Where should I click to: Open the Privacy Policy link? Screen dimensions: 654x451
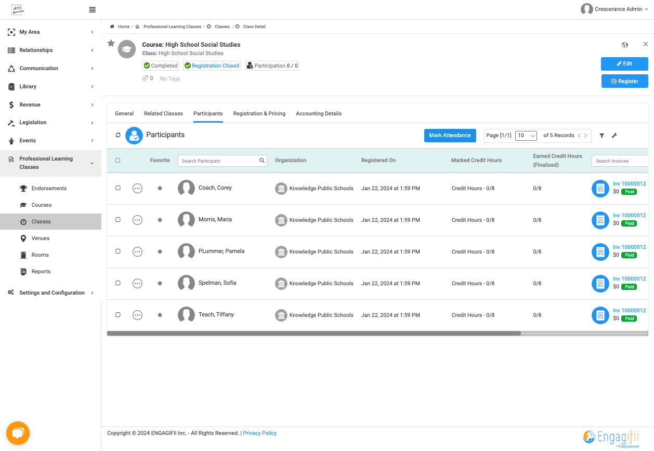[260, 433]
